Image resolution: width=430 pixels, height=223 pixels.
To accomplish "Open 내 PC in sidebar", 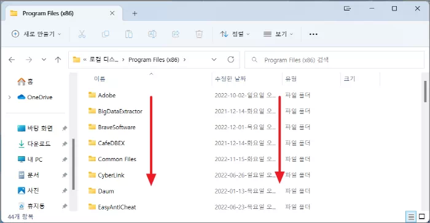I will coord(35,159).
